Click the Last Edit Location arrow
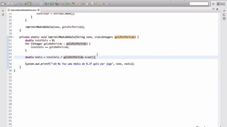This screenshot has height=127, width=227. click(x=98, y=4)
